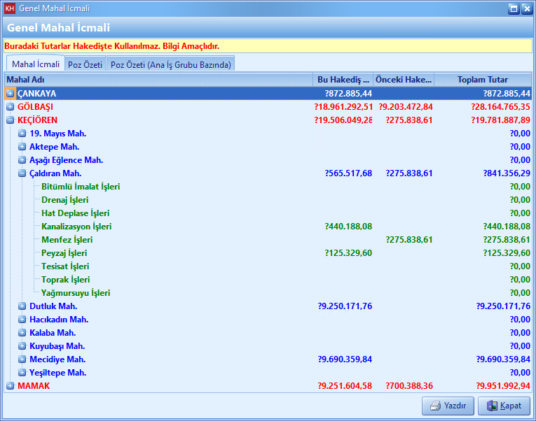Screen dimensions: 536x421
Task: Expand the Mecidiye Mah. node
Action: pyautogui.click(x=22, y=359)
